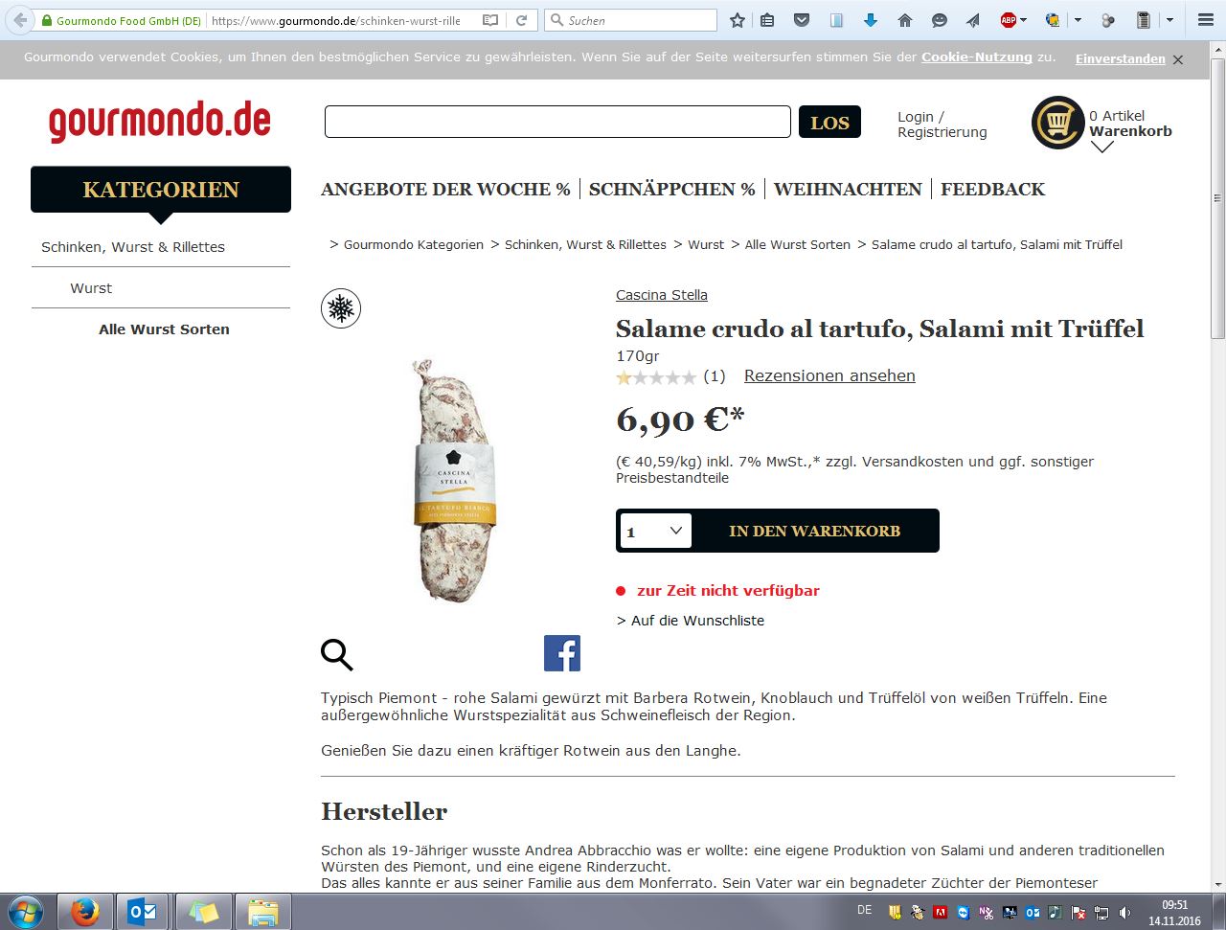Expand the Warenkorb dropdown arrow

tap(1102, 147)
